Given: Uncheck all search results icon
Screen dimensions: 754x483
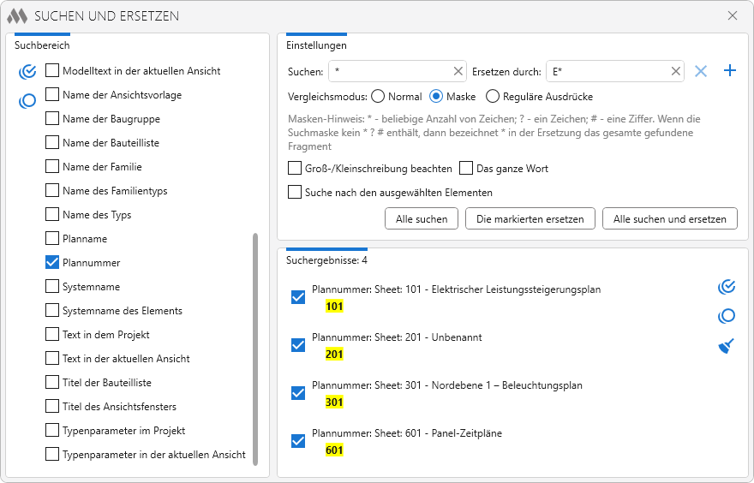Looking at the screenshot, I should pos(727,316).
